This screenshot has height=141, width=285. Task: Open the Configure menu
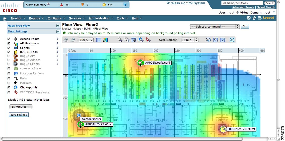pos(56,18)
